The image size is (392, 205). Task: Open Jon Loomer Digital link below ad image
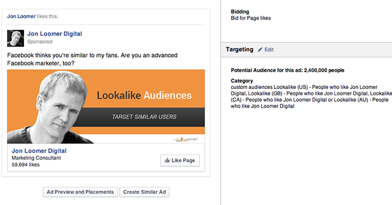click(x=39, y=151)
